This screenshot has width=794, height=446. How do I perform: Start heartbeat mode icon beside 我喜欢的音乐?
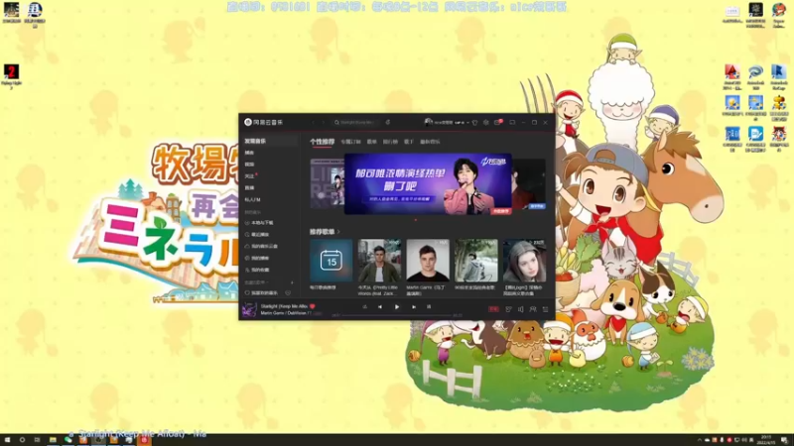[288, 293]
